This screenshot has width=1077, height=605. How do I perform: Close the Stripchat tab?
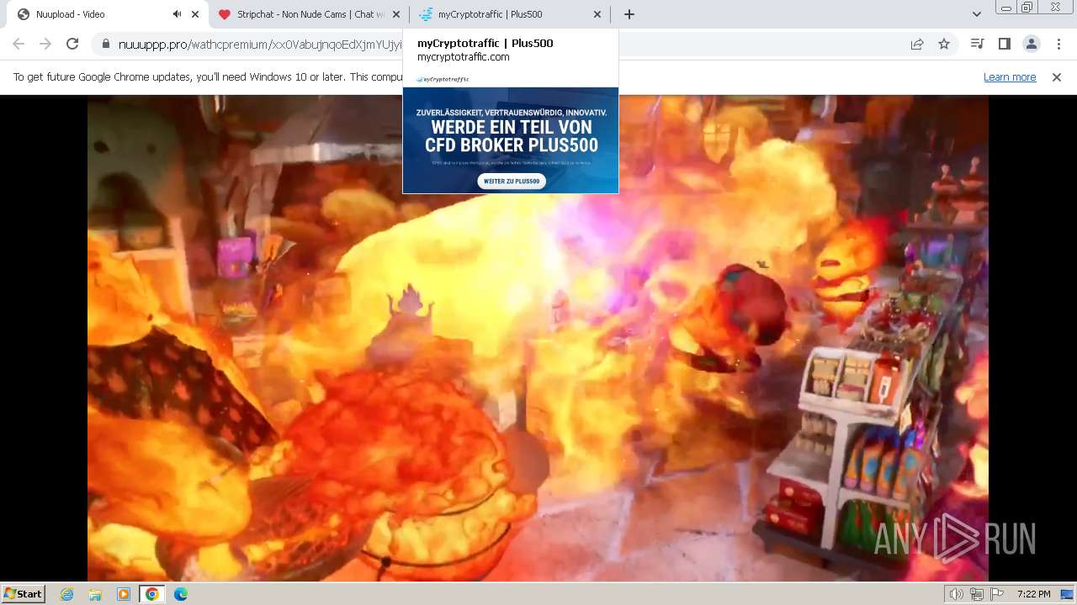coord(396,14)
